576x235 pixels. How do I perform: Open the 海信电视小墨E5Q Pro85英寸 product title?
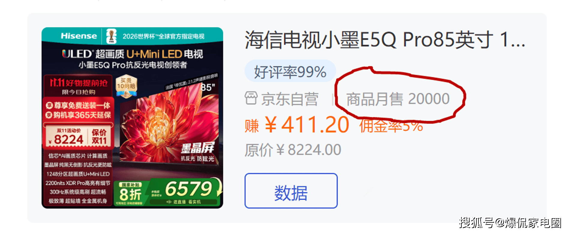[385, 40]
